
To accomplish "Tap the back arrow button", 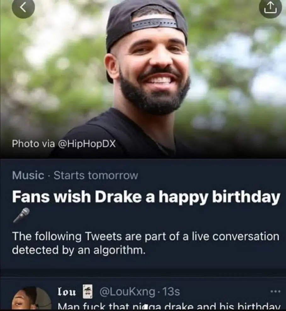I will (x=23, y=8).
